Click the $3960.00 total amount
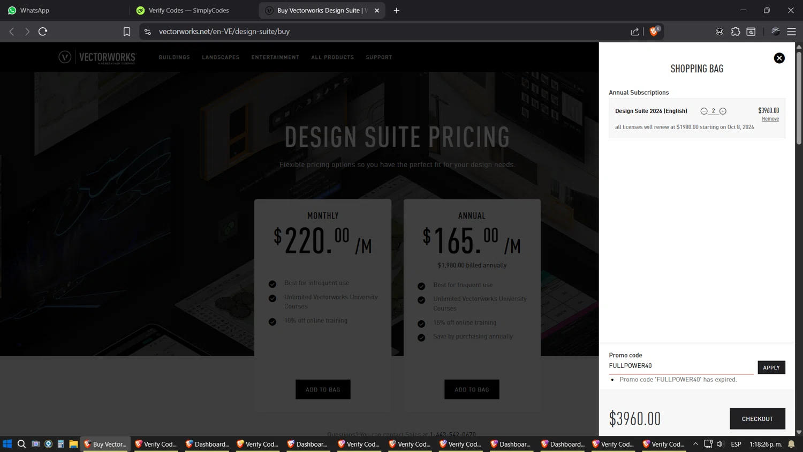This screenshot has width=803, height=452. [x=634, y=419]
